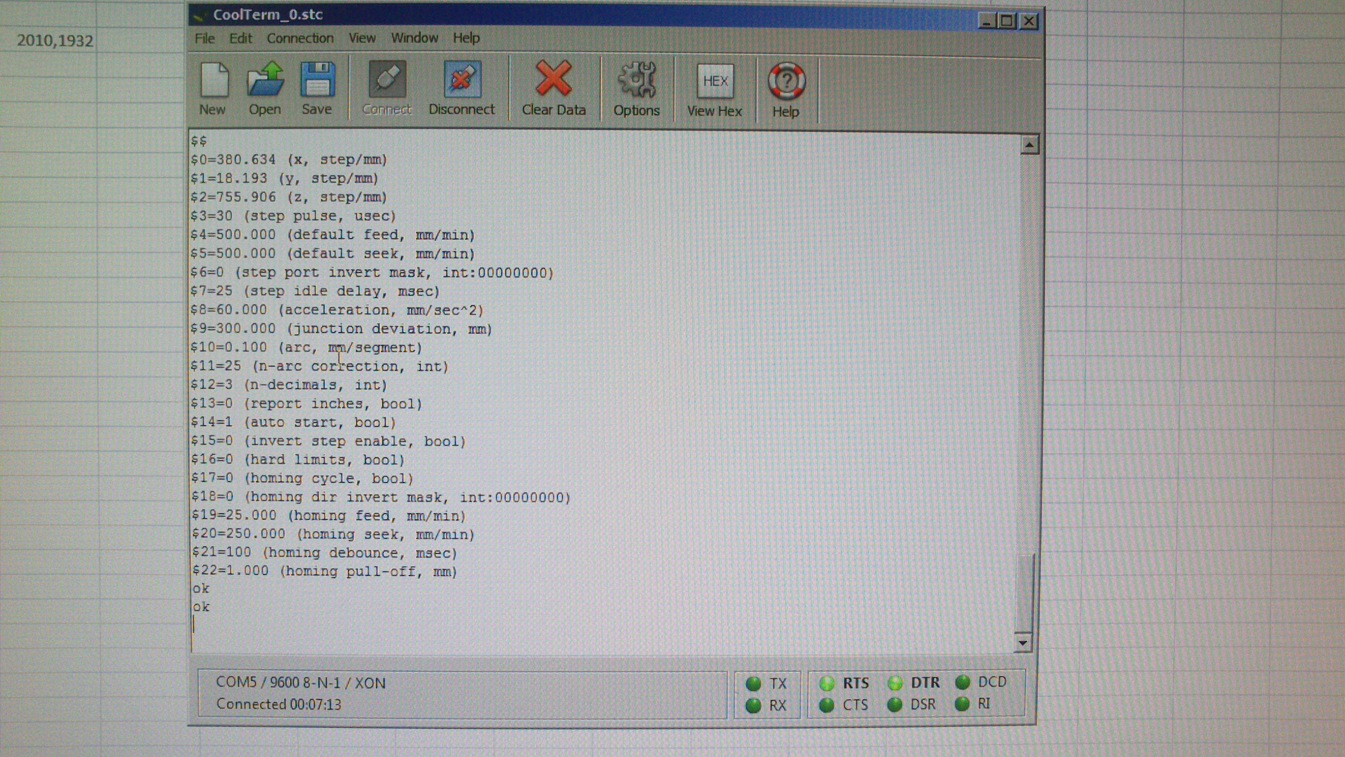
Task: Open a saved connection file
Action: click(265, 80)
